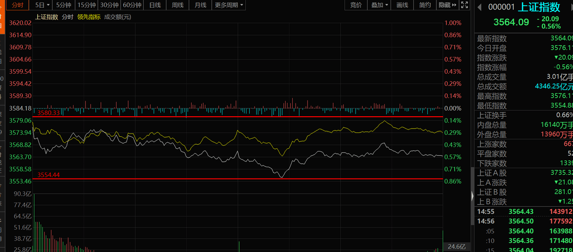This screenshot has height=252, width=573.
Task: Click the 指数涨幅 row
Action: pyautogui.click(x=524, y=67)
